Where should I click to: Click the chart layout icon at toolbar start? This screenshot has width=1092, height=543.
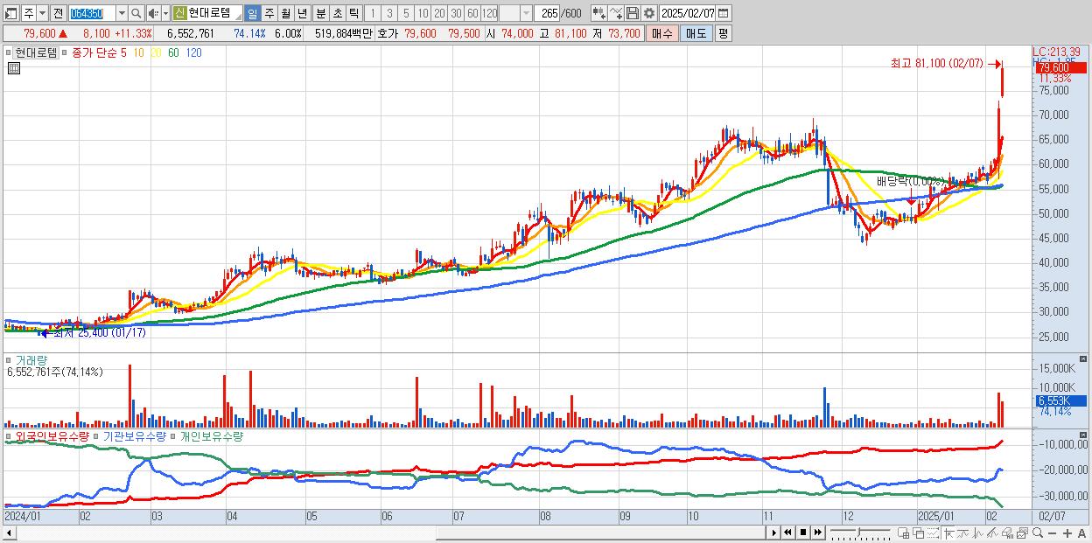coord(12,13)
